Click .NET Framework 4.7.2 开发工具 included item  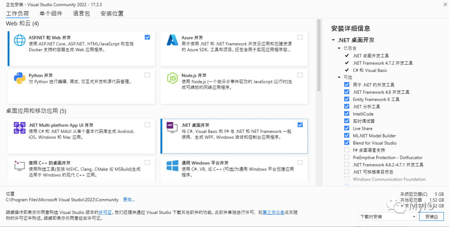(x=383, y=63)
